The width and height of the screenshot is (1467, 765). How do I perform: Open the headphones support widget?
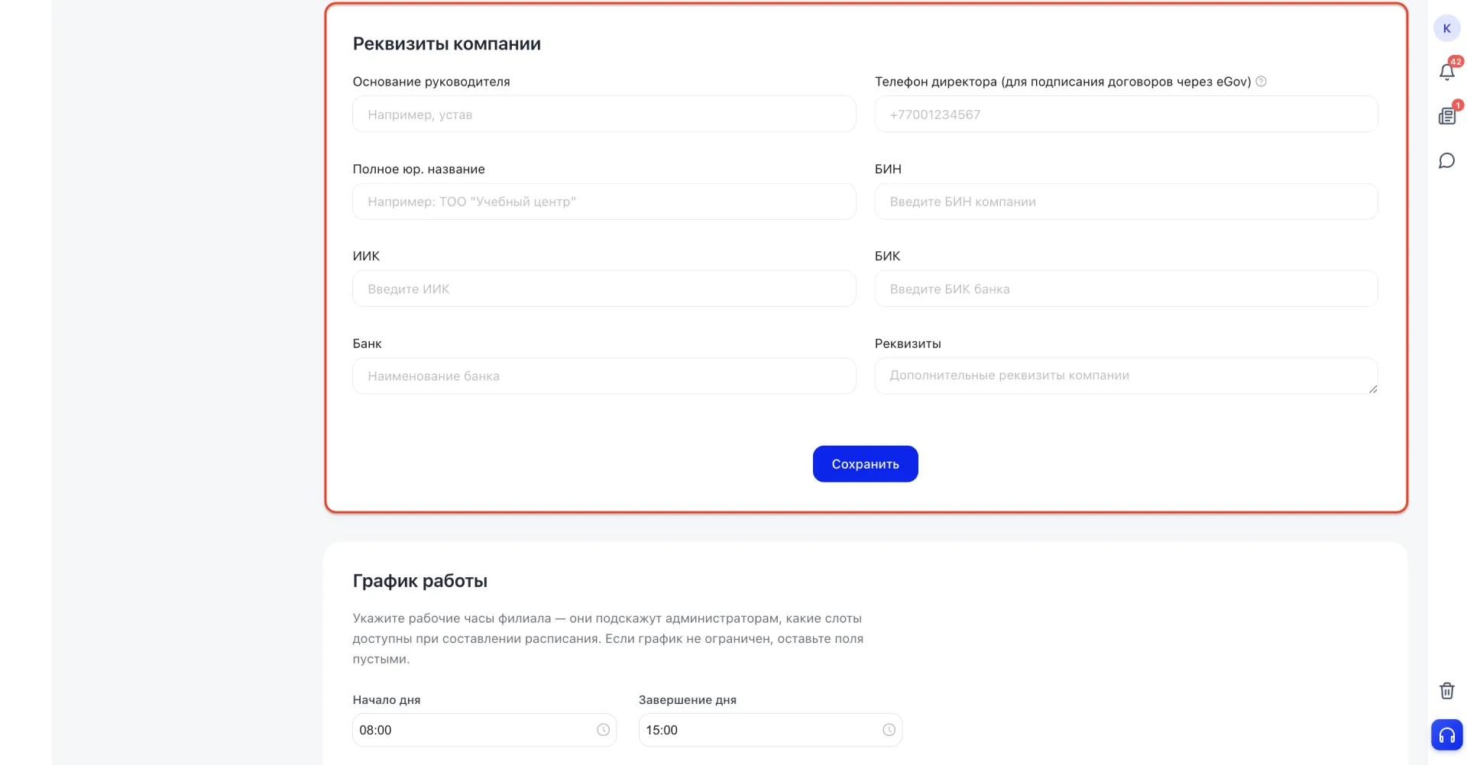1446,735
